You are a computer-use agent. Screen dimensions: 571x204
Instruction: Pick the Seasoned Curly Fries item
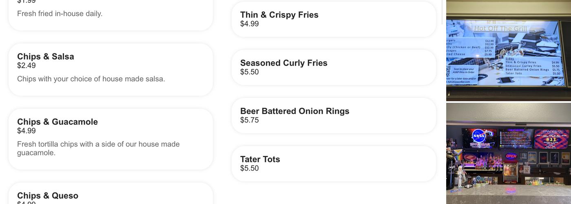(x=284, y=63)
